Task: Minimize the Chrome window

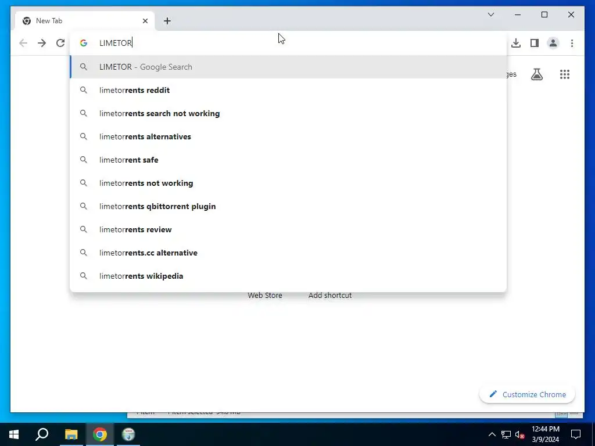Action: click(x=518, y=15)
